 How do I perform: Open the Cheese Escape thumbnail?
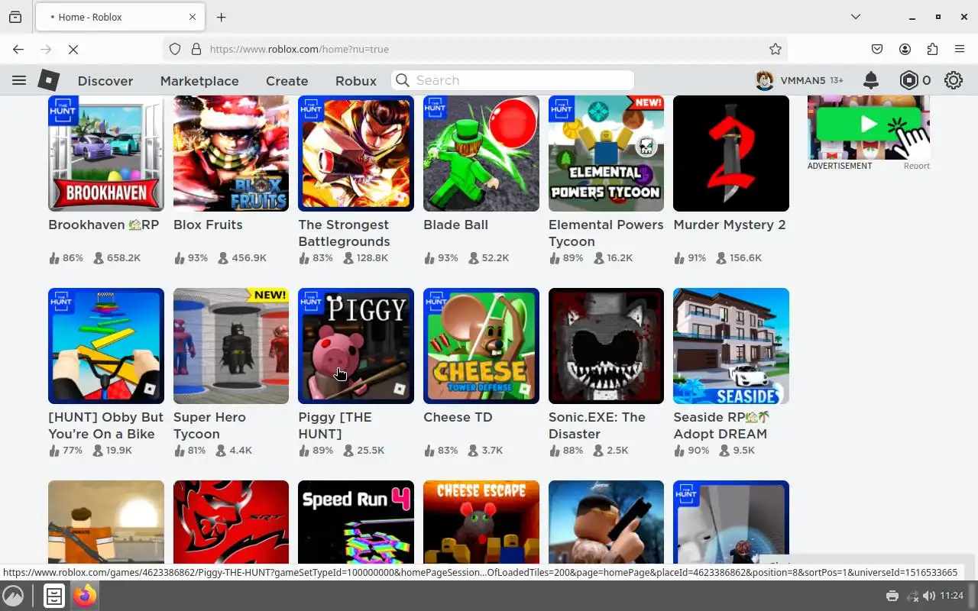click(481, 522)
